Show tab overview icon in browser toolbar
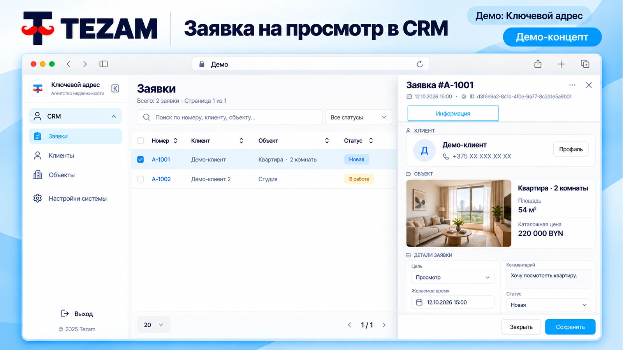This screenshot has height=350, width=623. (x=585, y=64)
